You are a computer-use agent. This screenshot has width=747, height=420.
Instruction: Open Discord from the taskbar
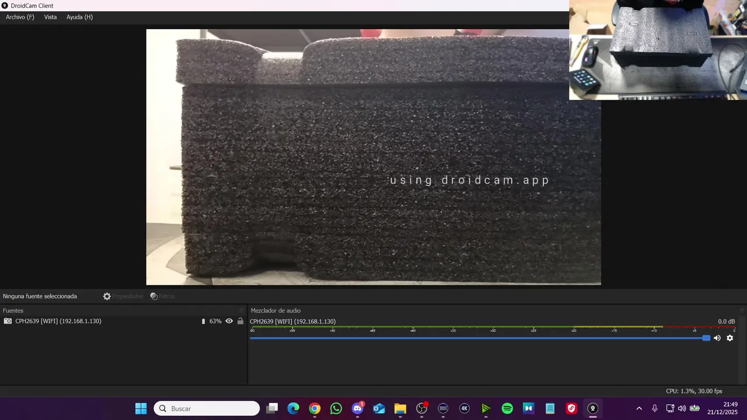[358, 408]
